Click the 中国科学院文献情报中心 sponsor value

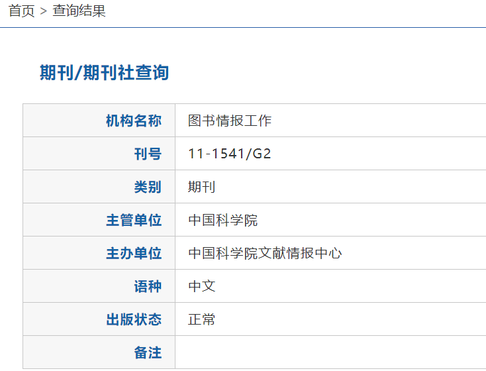click(265, 253)
